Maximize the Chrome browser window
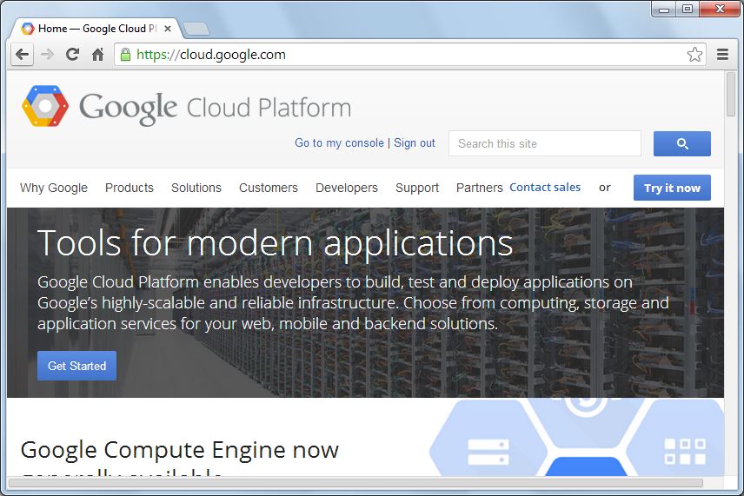744x496 pixels. tap(687, 9)
